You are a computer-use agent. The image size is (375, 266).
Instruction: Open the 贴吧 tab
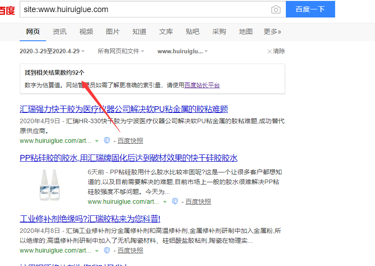point(193,31)
